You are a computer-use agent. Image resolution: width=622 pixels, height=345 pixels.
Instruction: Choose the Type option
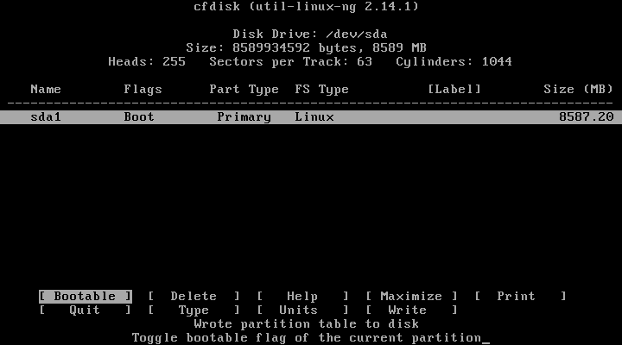click(194, 310)
